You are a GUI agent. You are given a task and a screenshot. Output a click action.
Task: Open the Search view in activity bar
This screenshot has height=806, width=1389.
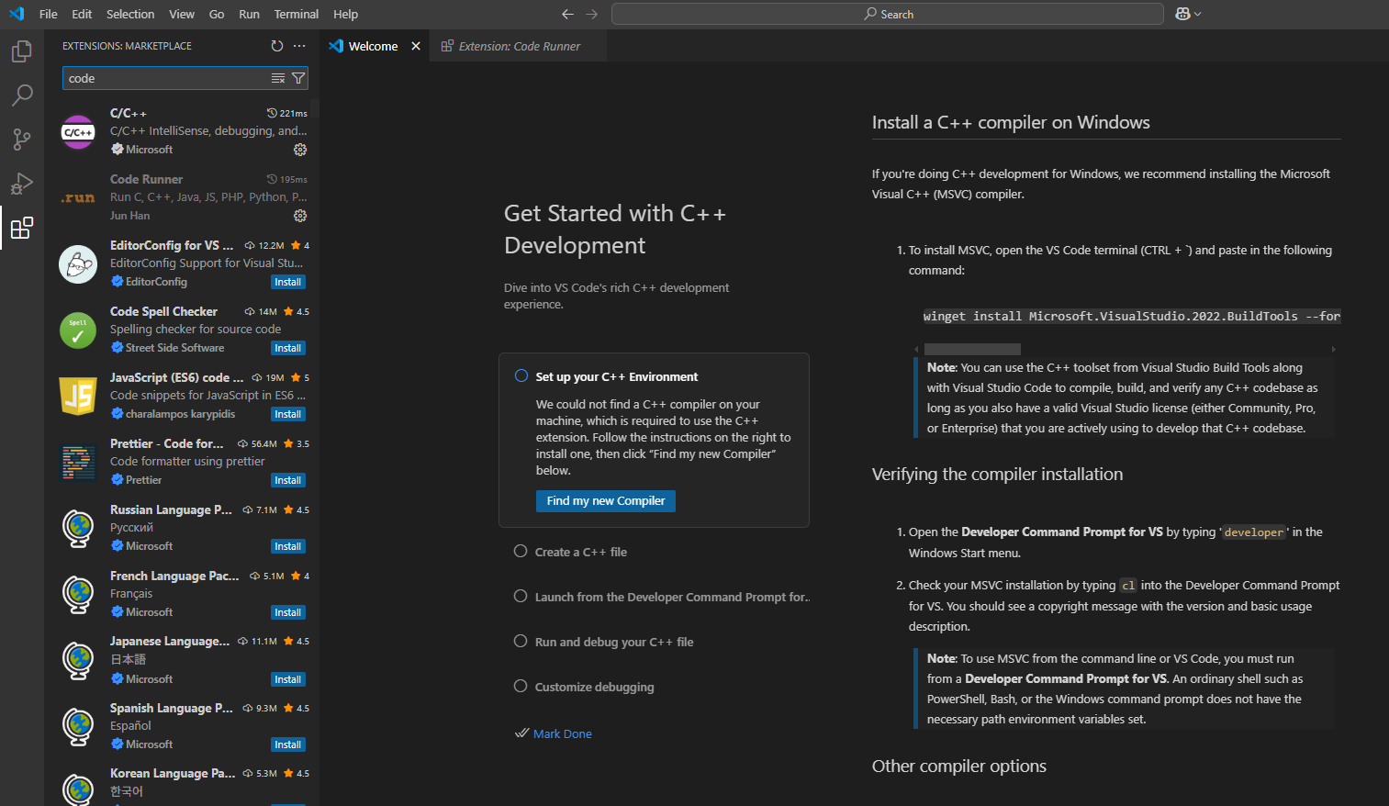tap(22, 95)
